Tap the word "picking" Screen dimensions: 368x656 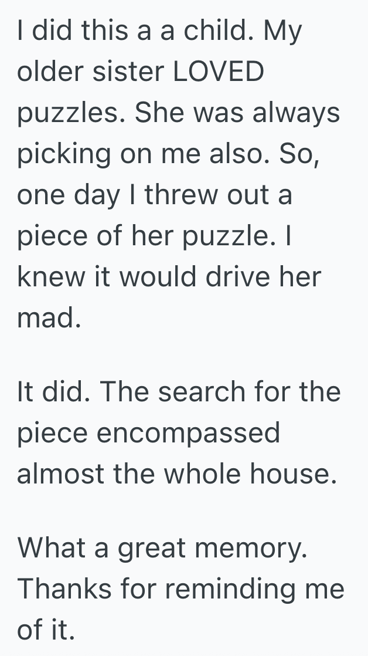click(64, 155)
